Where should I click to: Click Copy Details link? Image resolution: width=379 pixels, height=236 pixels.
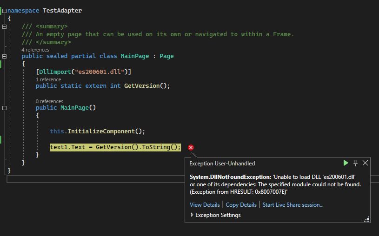(x=241, y=204)
